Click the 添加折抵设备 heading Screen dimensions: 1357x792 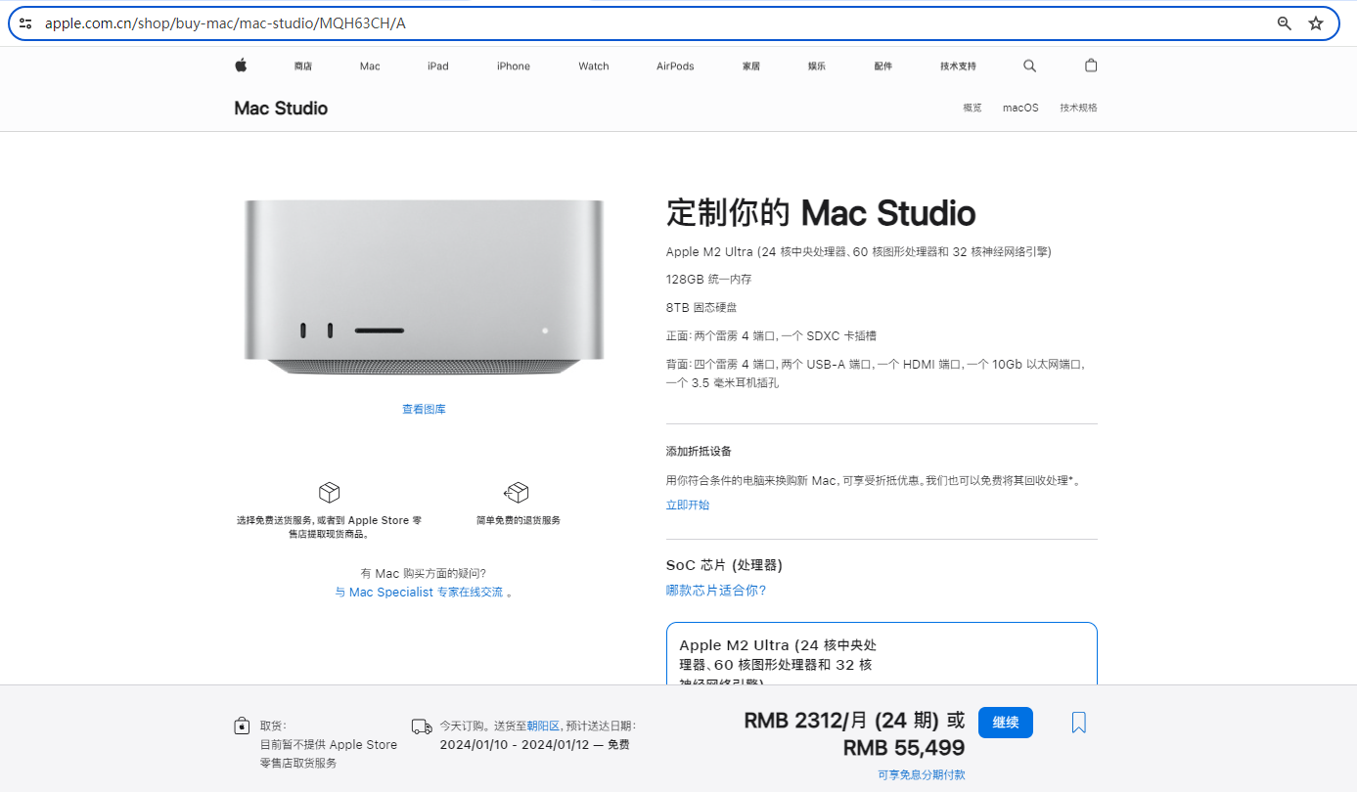[699, 452]
